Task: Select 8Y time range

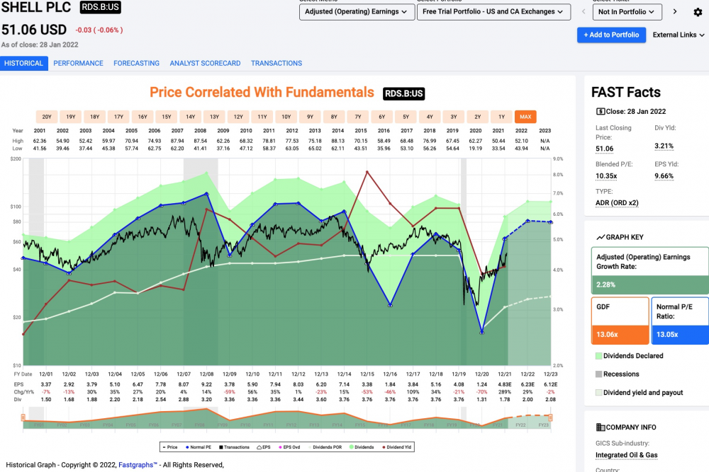Action: [334, 117]
